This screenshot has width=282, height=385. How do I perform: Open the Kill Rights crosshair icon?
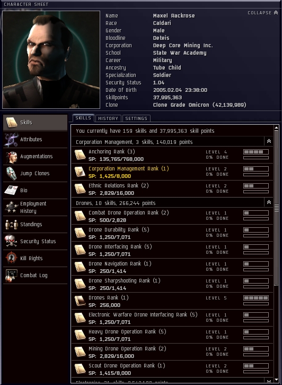[11, 258]
